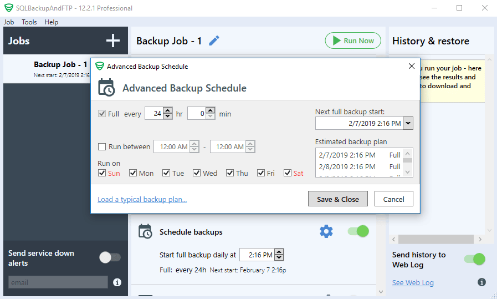This screenshot has height=299, width=497.
Task: Click the email input field
Action: (x=58, y=282)
